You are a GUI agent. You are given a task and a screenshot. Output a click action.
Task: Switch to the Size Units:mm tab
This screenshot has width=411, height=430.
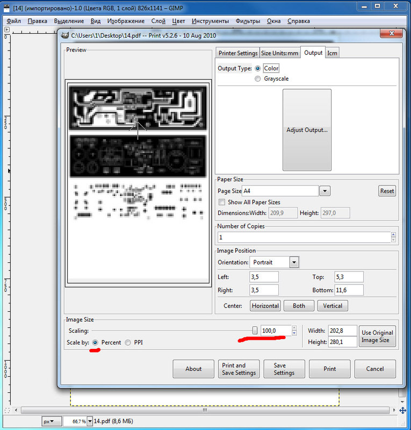[x=280, y=53]
